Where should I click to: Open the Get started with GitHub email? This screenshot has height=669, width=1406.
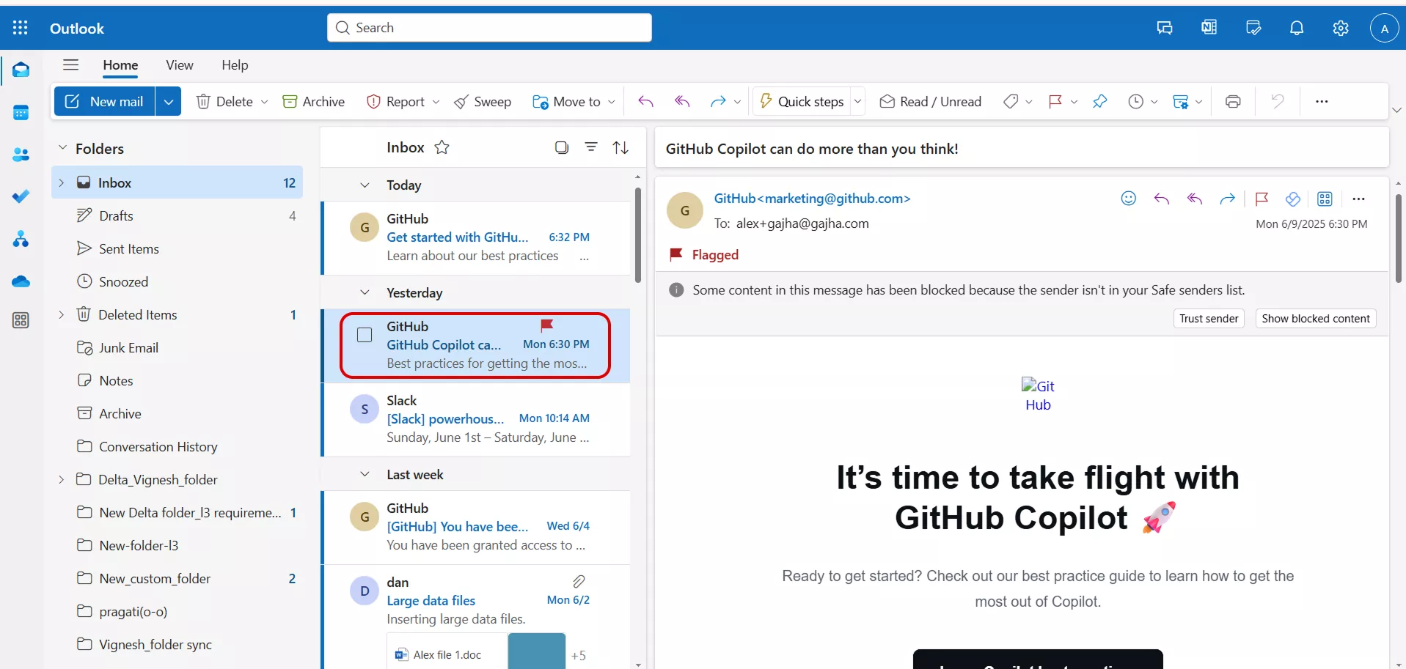477,237
